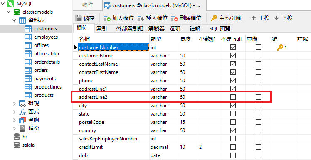Click the salesRepEmployeeNumber field name
The height and width of the screenshot is (160, 311).
point(108,139)
